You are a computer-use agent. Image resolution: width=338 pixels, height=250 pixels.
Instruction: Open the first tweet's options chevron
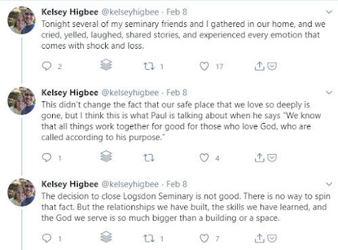tap(329, 12)
